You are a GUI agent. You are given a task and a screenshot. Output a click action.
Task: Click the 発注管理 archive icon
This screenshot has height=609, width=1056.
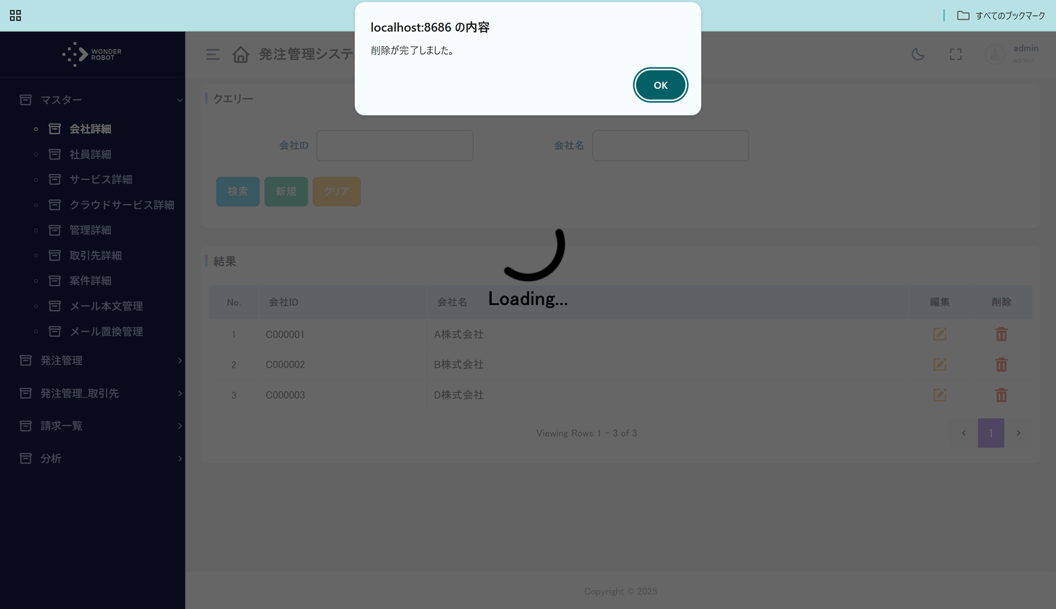pyautogui.click(x=25, y=361)
